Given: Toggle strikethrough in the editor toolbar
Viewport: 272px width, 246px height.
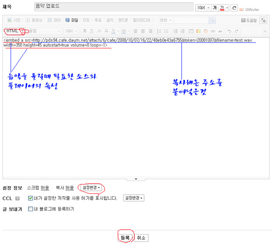Looking at the screenshot, I should (106, 31).
